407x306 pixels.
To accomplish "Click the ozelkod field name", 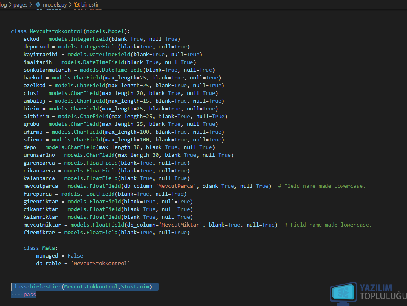I will pos(35,86).
